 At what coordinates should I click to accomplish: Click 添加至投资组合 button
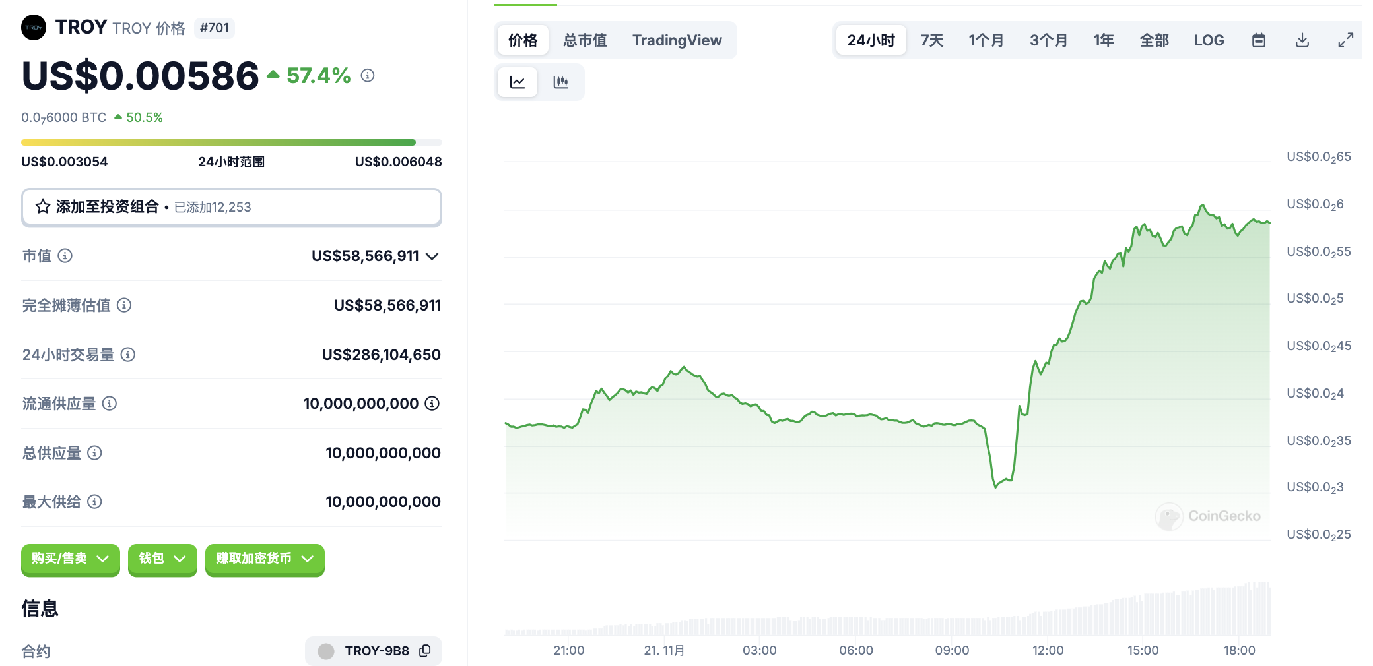232,207
